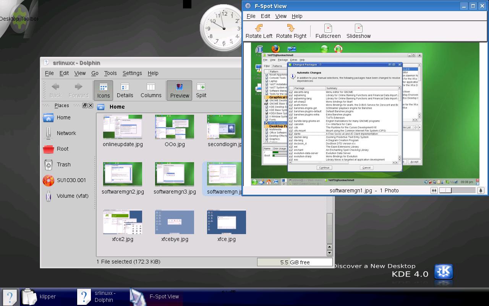
Task: Switch to F-Spot View taskbar entry
Action: point(155,296)
